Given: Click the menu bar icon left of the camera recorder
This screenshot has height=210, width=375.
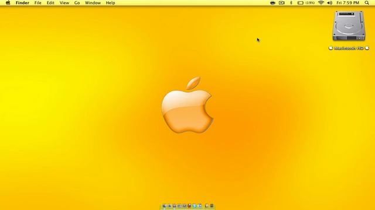Looking at the screenshot, I should tap(272, 3).
